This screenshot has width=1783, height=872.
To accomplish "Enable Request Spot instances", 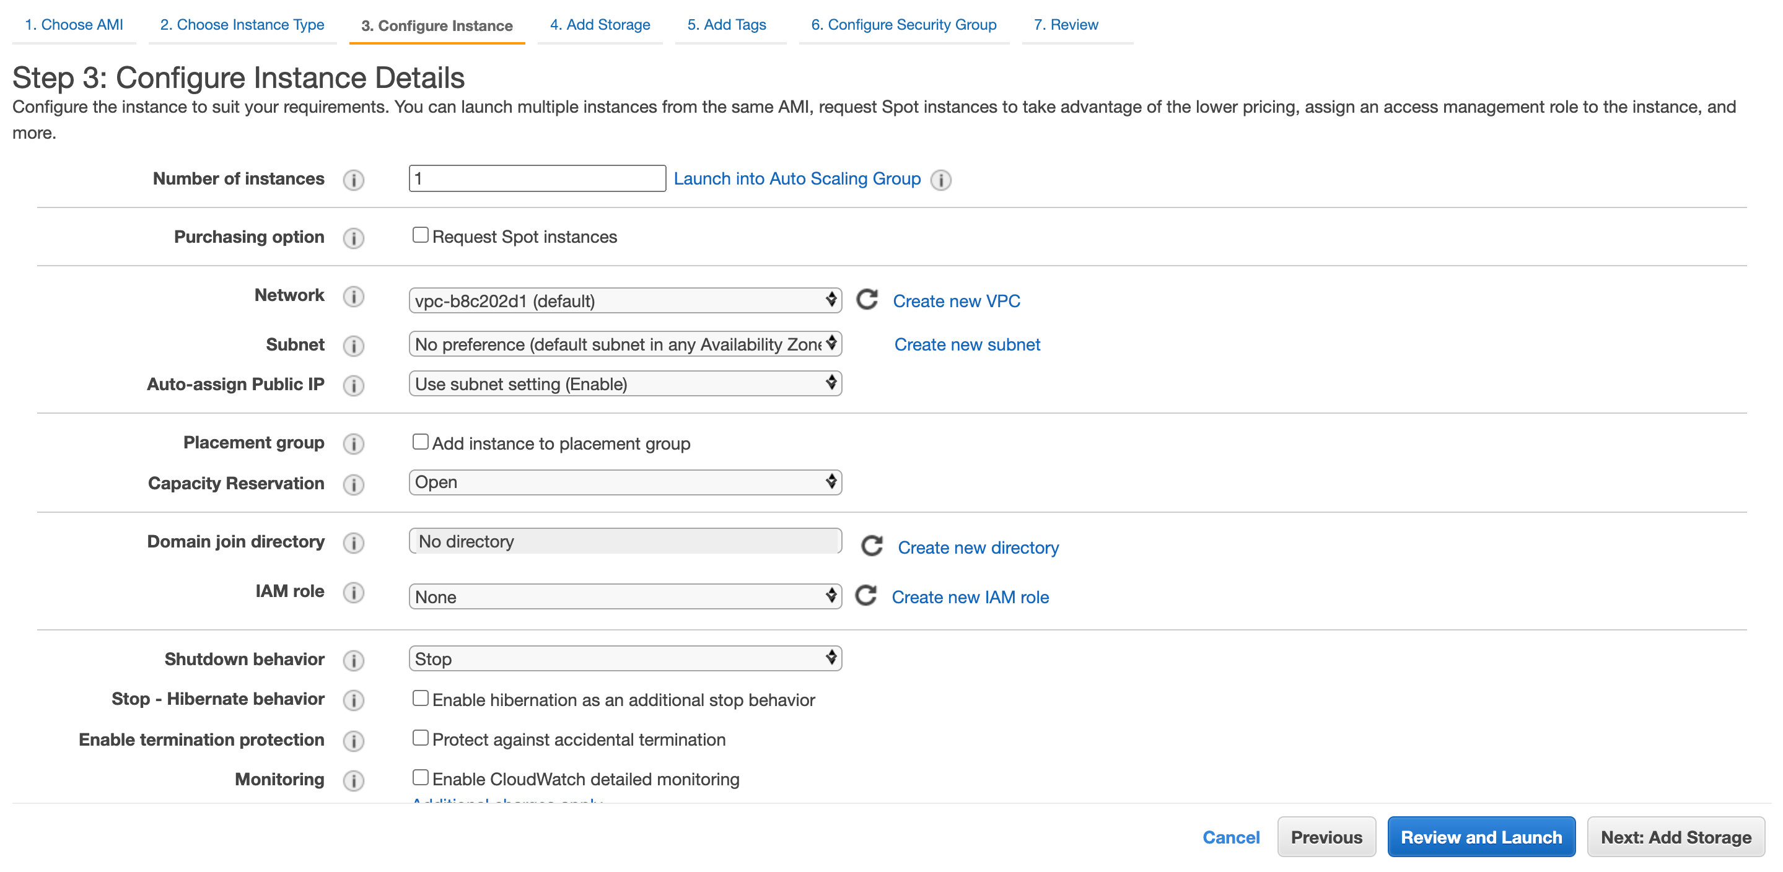I will click(420, 235).
